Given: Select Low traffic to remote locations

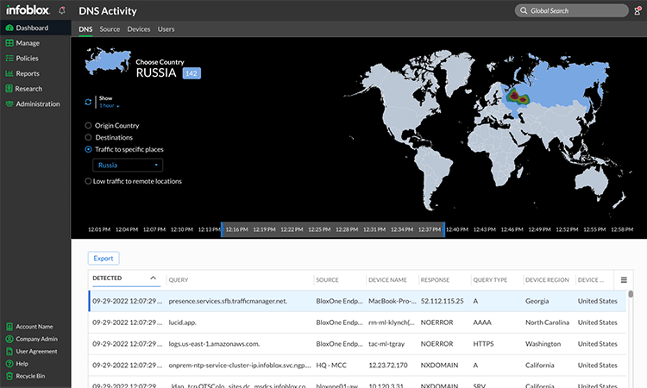Looking at the screenshot, I should coord(88,181).
